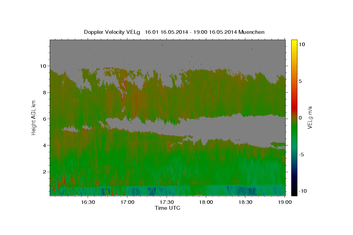Click the height label '4' on y-axis
Screen dimensions: 353x235
tap(45, 145)
